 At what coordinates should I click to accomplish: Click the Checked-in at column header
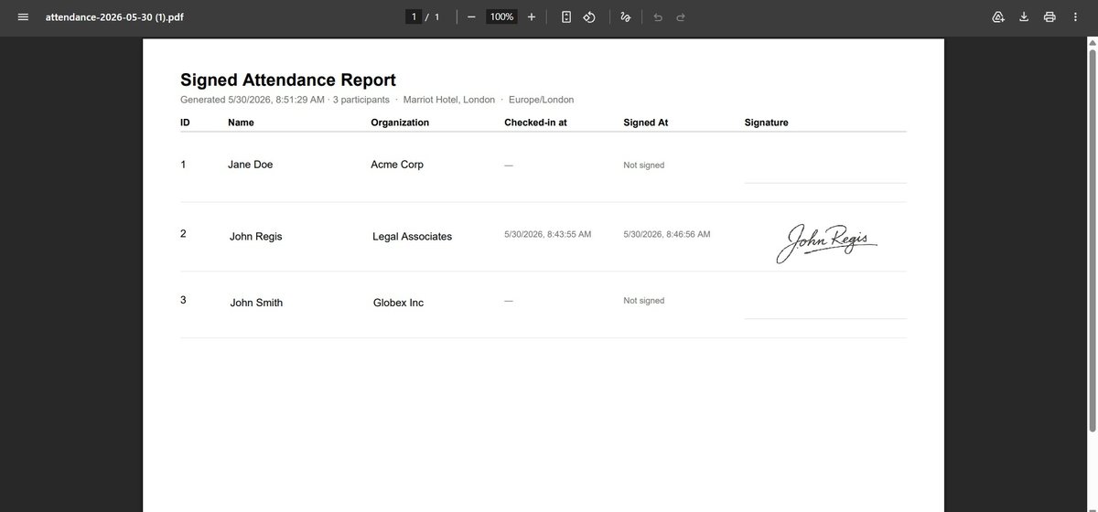pyautogui.click(x=535, y=122)
